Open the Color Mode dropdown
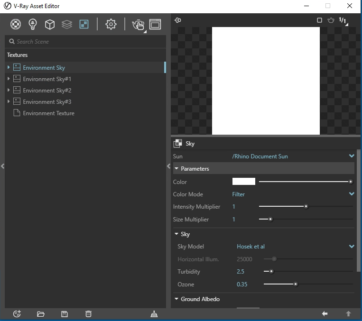 click(x=352, y=194)
